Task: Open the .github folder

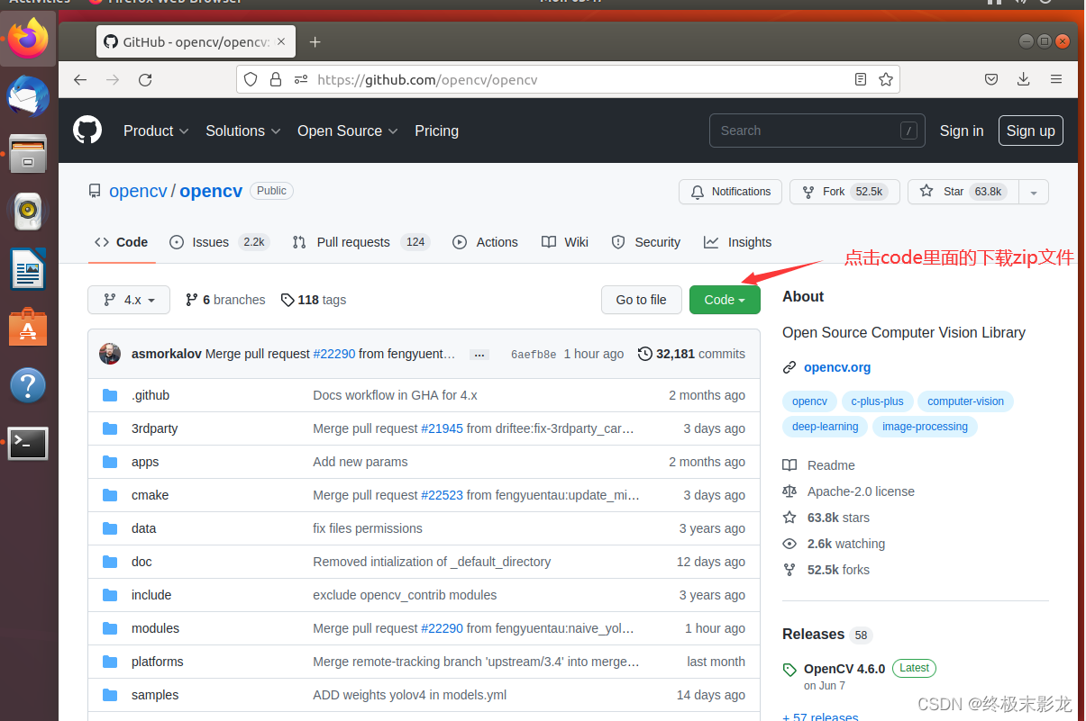Action: [151, 395]
